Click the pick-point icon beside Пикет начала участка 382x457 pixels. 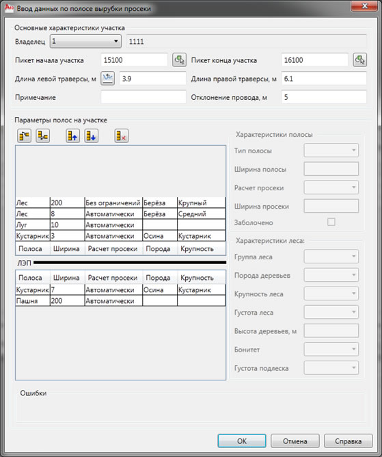tap(179, 60)
